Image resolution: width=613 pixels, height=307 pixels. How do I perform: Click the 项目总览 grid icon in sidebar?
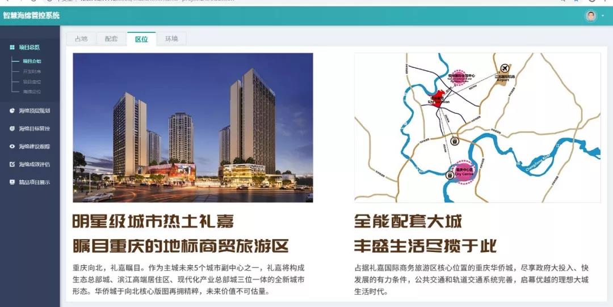tap(12, 47)
